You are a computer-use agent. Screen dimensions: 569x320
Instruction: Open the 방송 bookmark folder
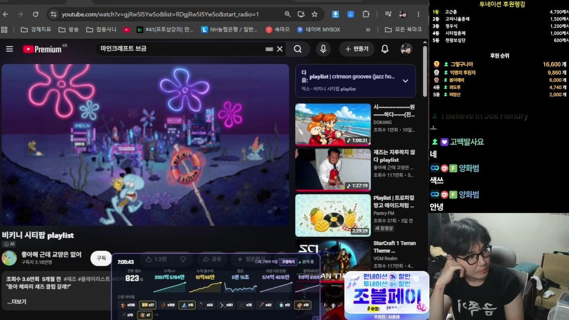tap(68, 30)
